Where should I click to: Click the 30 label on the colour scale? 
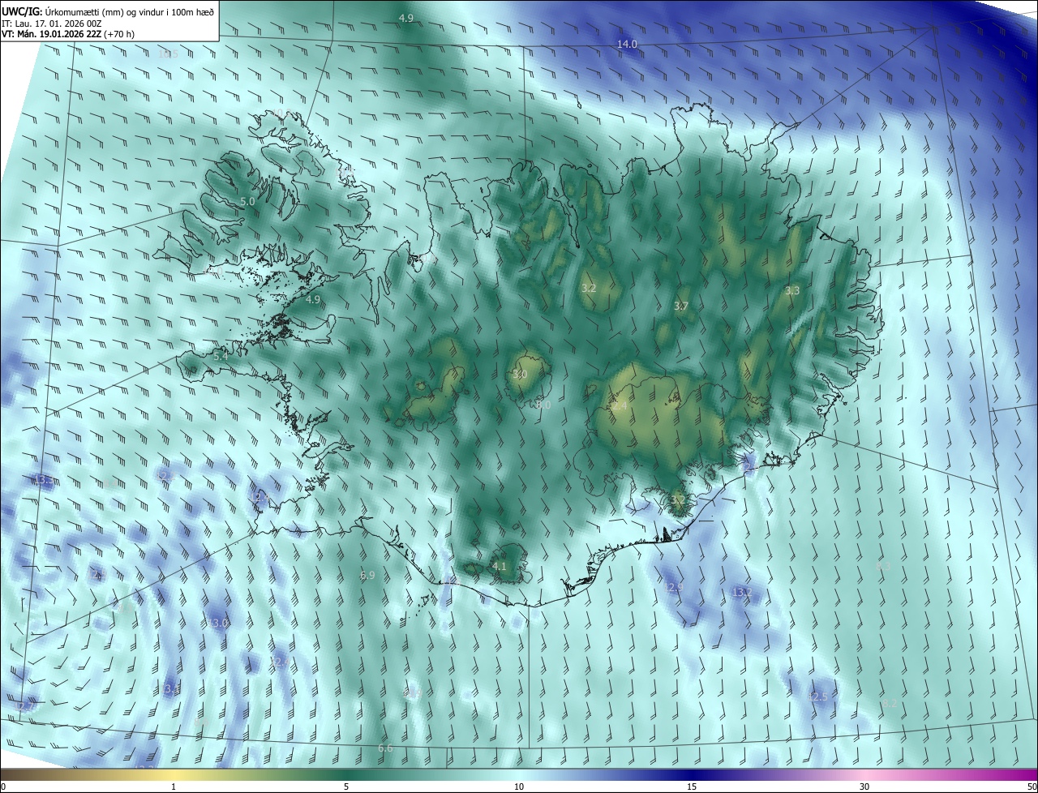864,787
